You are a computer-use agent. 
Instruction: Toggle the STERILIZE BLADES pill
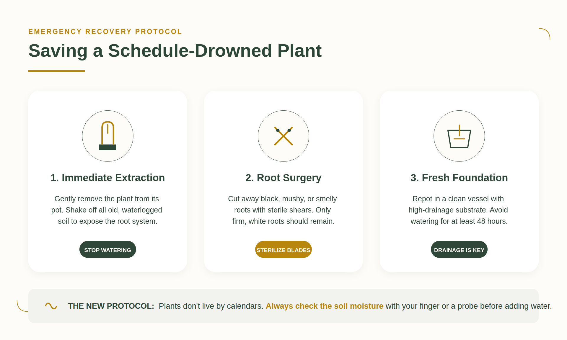click(x=283, y=249)
